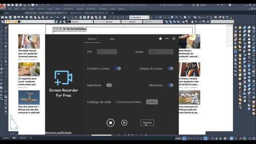Click the AutoCAD application logo button
The height and width of the screenshot is (144, 256).
[2, 6]
